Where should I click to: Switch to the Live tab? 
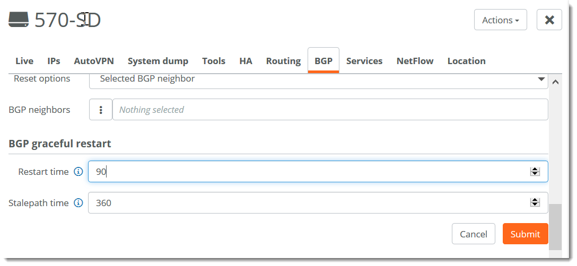(24, 61)
